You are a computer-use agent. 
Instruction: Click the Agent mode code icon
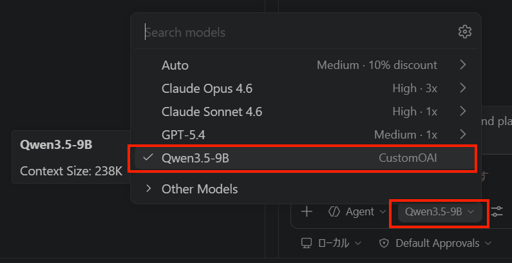334,211
